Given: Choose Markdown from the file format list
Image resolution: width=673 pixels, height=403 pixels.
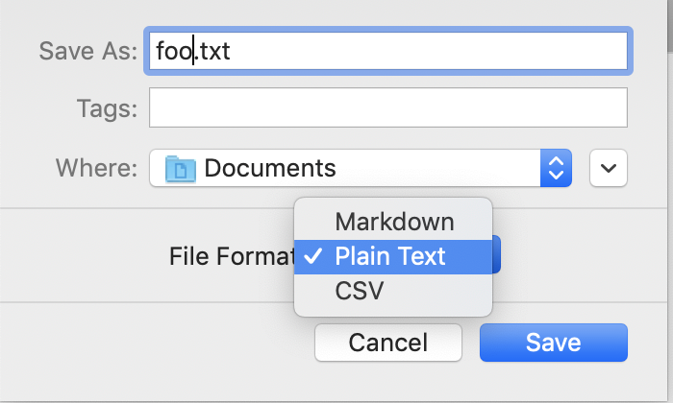Looking at the screenshot, I should [393, 223].
